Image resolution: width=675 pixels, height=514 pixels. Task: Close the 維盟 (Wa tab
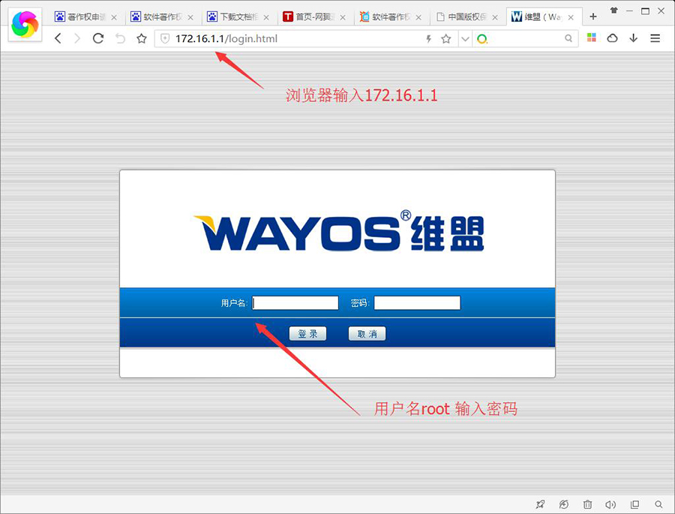(571, 17)
